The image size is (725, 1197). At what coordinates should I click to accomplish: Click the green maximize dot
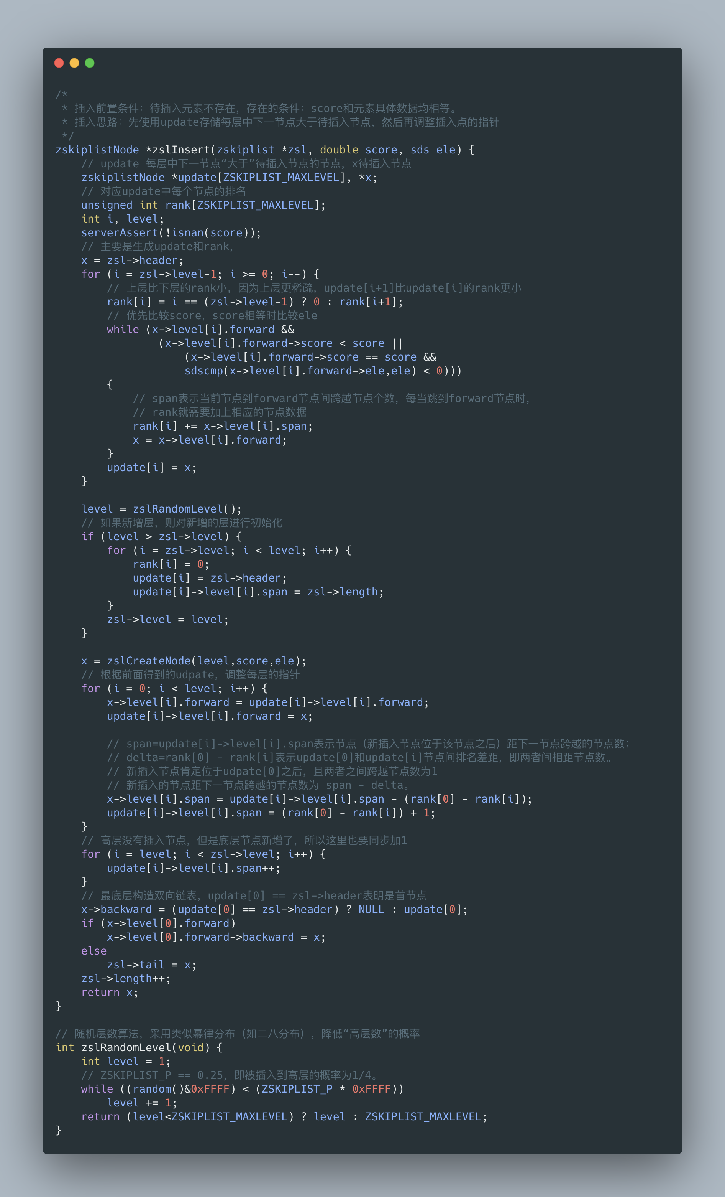click(90, 63)
